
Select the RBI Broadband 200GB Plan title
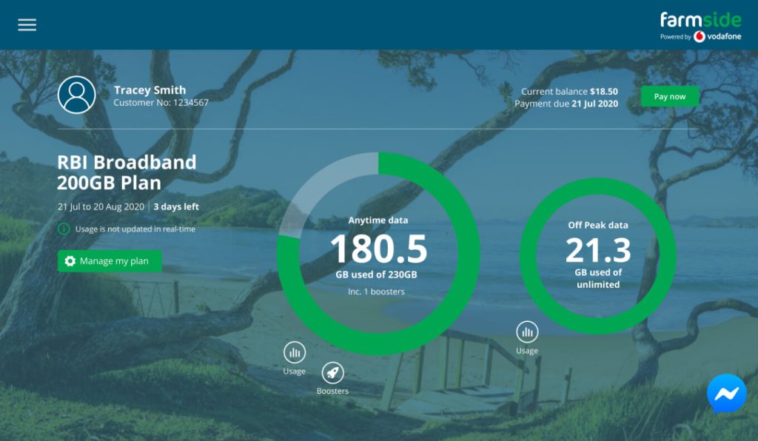coord(127,172)
